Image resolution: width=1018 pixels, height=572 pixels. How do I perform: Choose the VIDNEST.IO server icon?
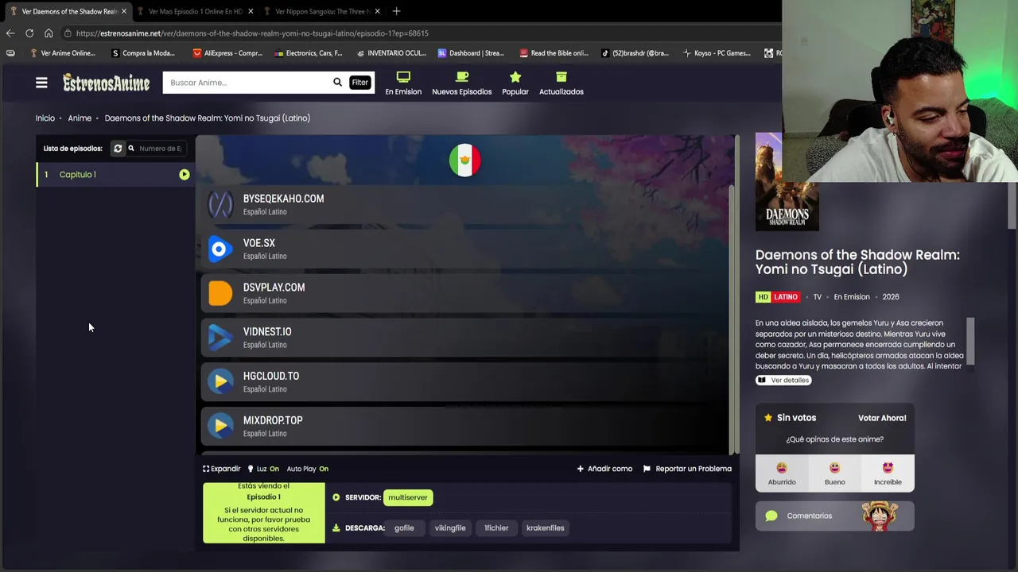[x=220, y=338]
